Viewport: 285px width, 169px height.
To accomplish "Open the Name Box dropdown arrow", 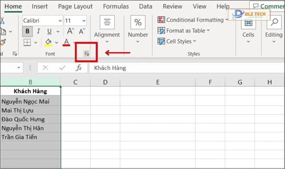I will click(19, 68).
